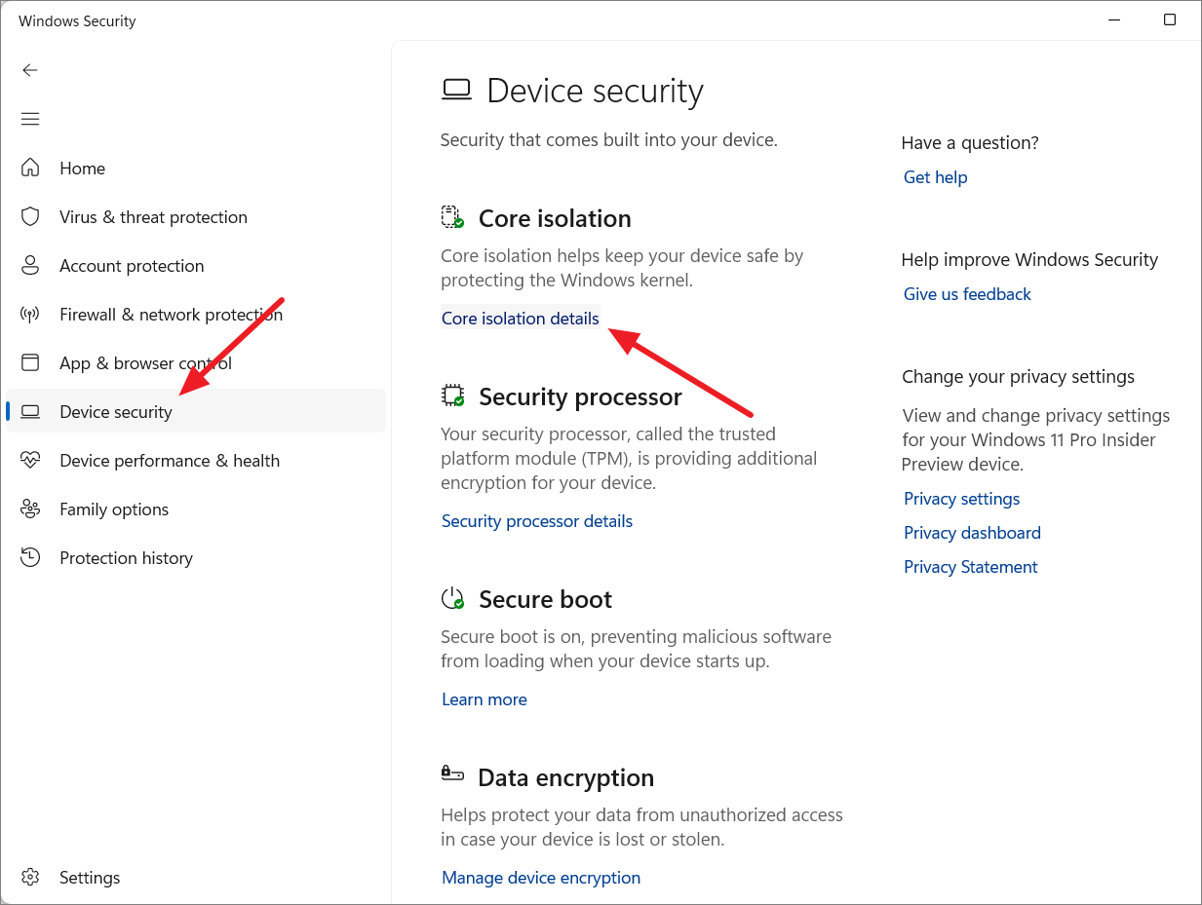The height and width of the screenshot is (905, 1202).
Task: Select the Home icon in the sidebar
Action: pyautogui.click(x=30, y=168)
